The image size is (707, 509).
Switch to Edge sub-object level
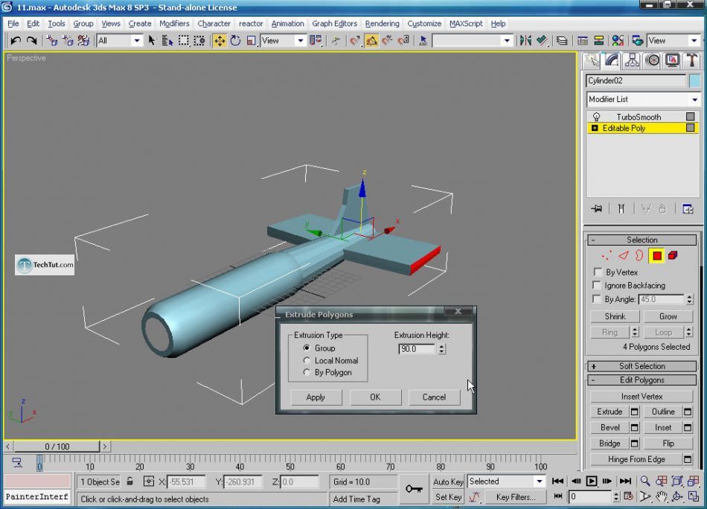pyautogui.click(x=624, y=256)
